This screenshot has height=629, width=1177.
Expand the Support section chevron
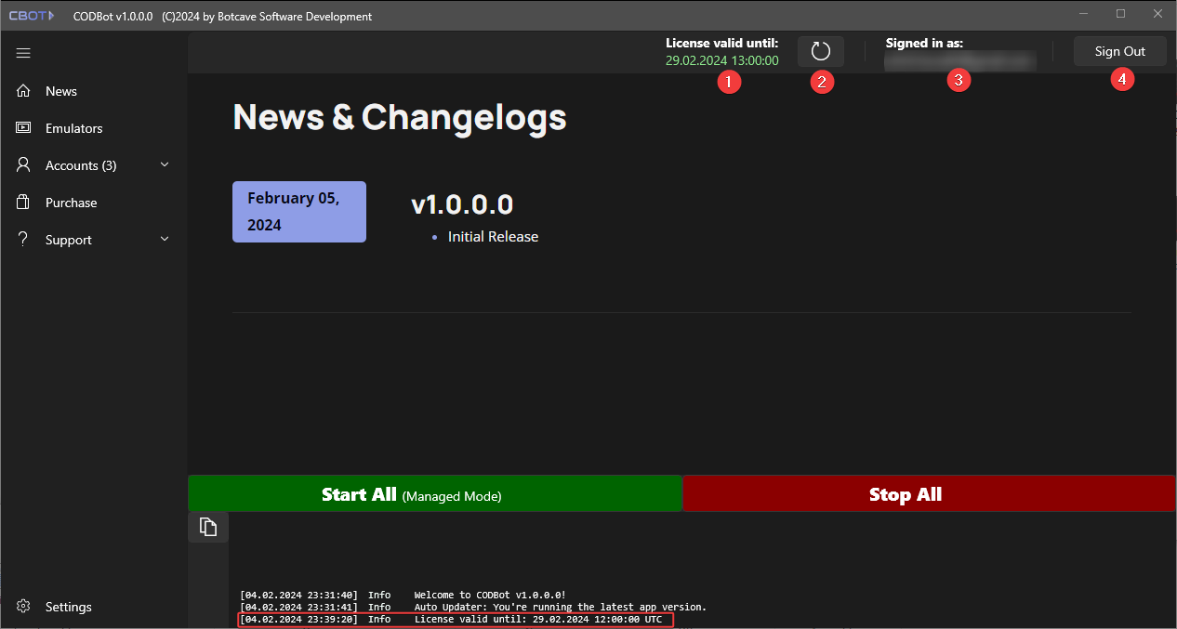(x=165, y=240)
